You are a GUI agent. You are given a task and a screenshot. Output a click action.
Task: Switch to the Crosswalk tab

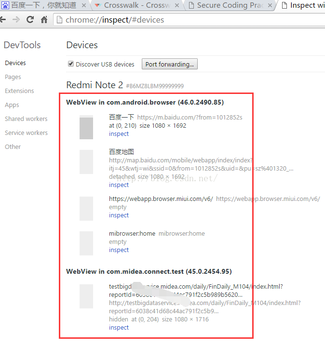(137, 5)
